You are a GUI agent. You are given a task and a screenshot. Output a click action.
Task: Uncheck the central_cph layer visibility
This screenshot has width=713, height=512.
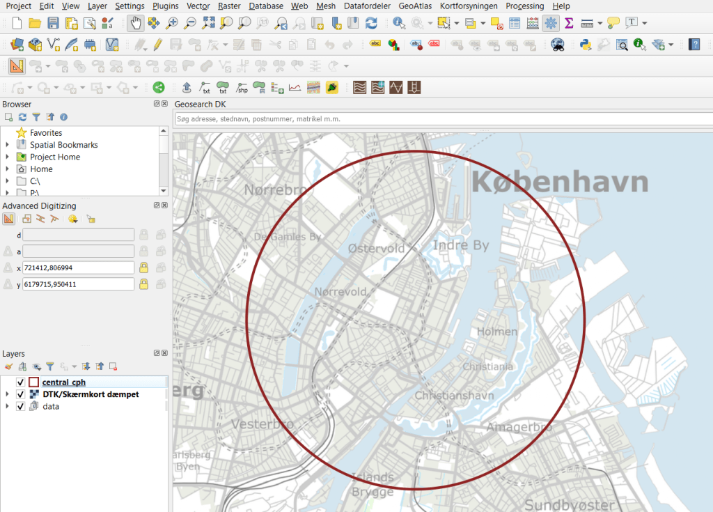(x=20, y=382)
